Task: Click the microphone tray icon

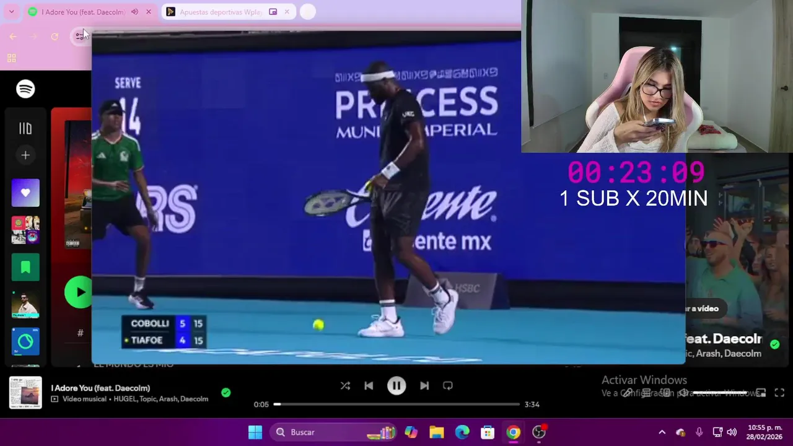Action: [x=699, y=432]
